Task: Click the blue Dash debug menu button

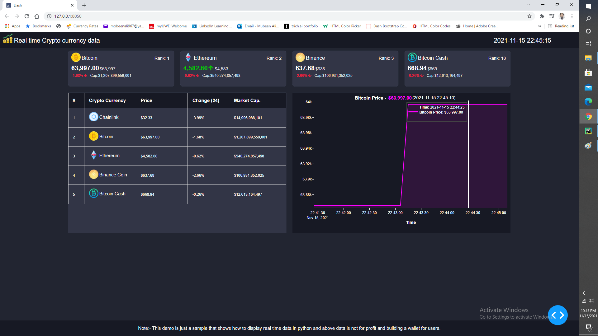Action: [x=558, y=315]
